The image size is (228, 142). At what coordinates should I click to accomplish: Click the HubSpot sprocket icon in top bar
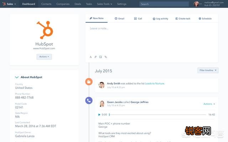click(x=4, y=4)
